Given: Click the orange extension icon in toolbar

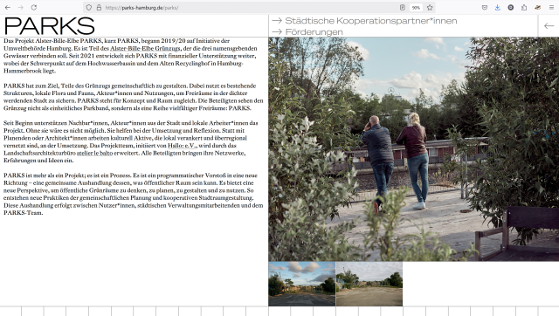Looking at the screenshot, I should click(538, 8).
